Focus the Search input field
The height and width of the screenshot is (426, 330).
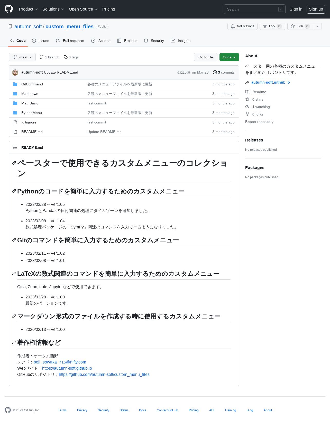coord(254,9)
